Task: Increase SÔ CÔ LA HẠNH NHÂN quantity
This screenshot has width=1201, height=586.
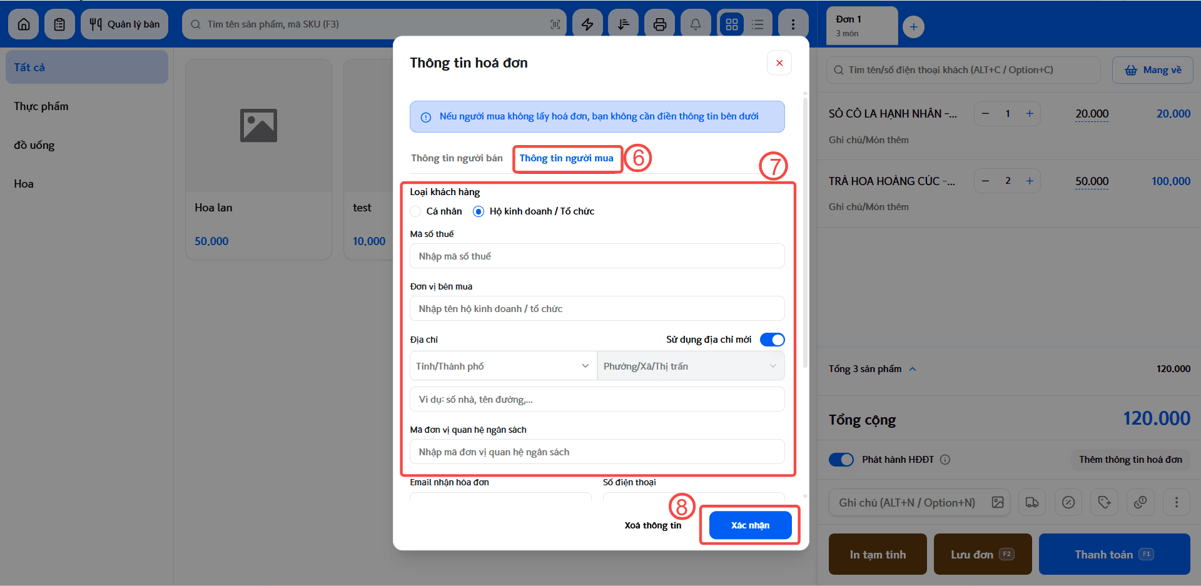Action: click(1030, 114)
